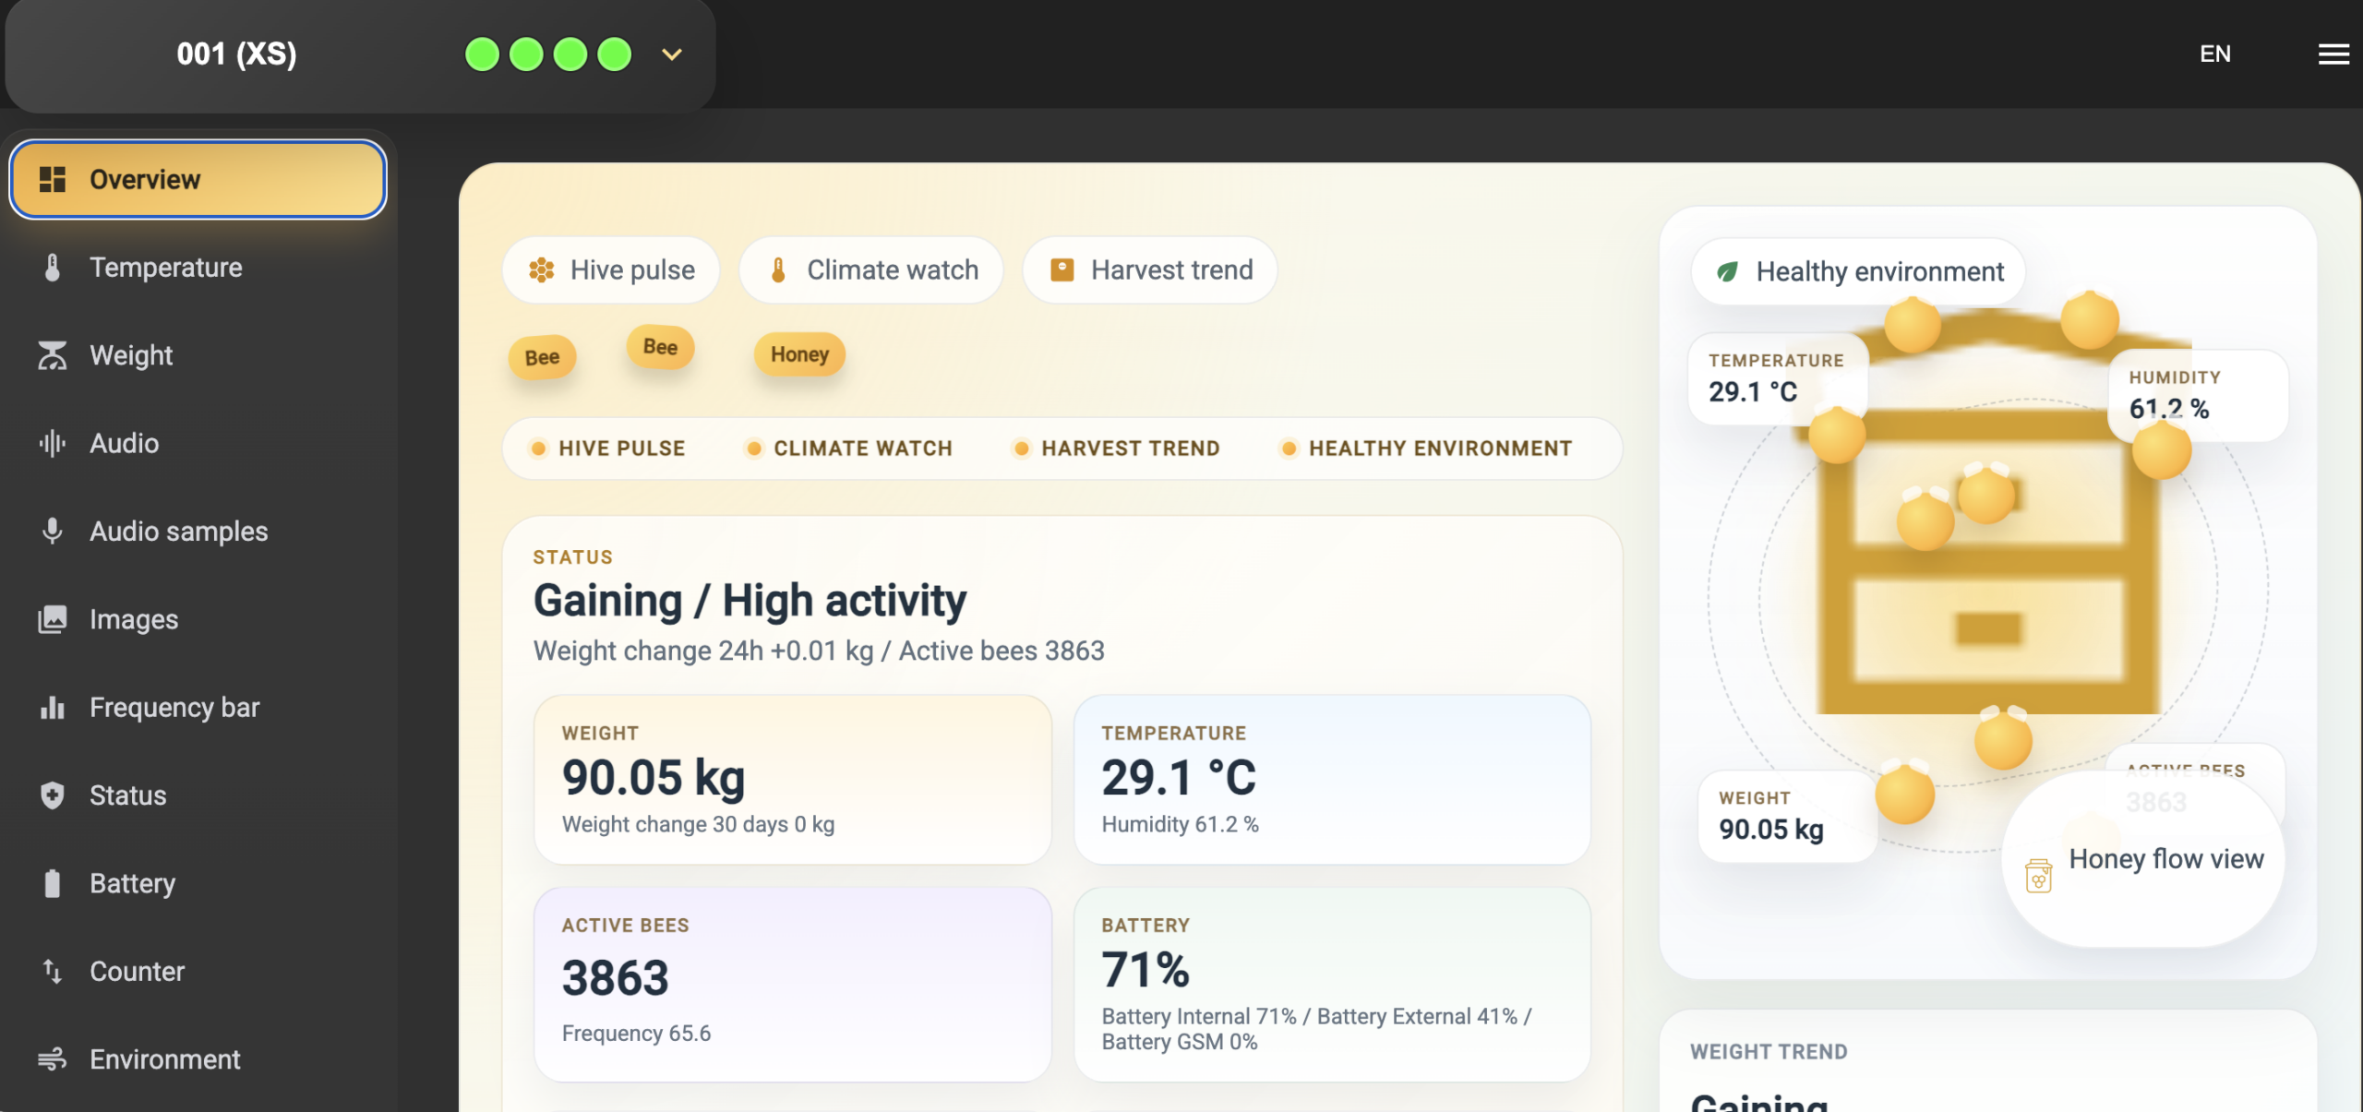Image resolution: width=2363 pixels, height=1112 pixels.
Task: Click the honeycomb icon on Hive pulse chip
Action: tap(542, 269)
